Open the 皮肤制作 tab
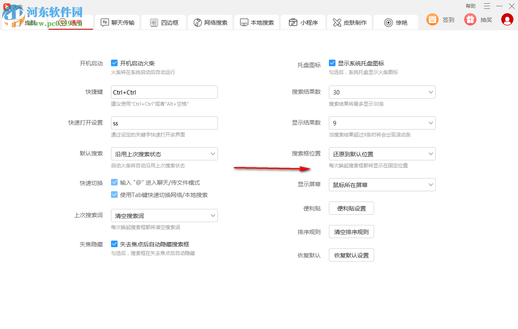 tap(349, 23)
